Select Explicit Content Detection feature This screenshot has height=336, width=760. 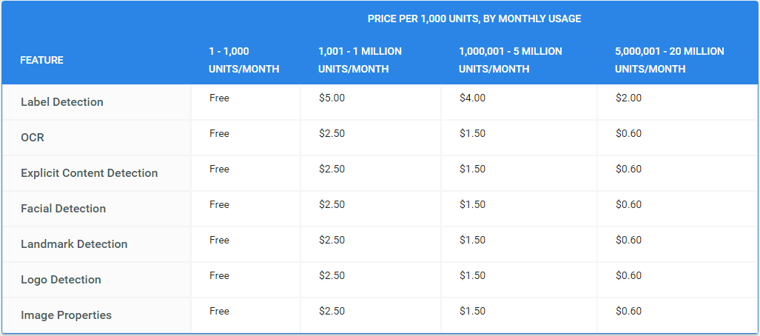click(x=90, y=173)
